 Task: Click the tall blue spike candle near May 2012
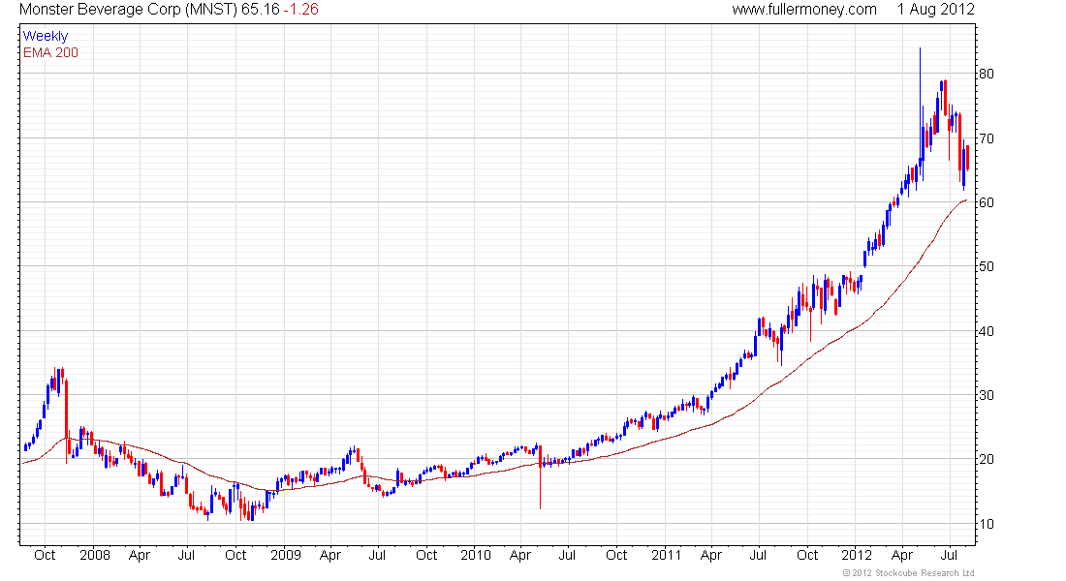pyautogui.click(x=920, y=106)
